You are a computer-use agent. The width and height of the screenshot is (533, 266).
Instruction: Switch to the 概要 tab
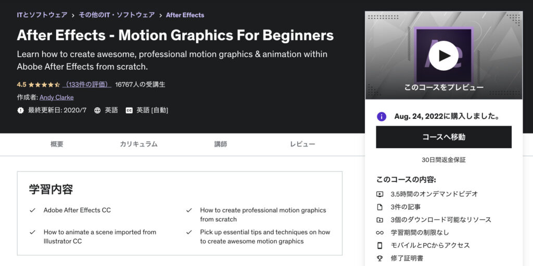click(57, 144)
